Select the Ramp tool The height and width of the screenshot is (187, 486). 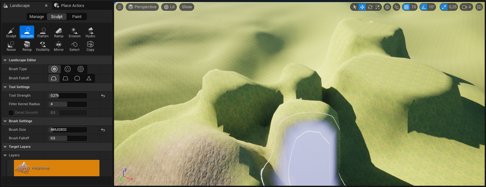click(x=59, y=32)
